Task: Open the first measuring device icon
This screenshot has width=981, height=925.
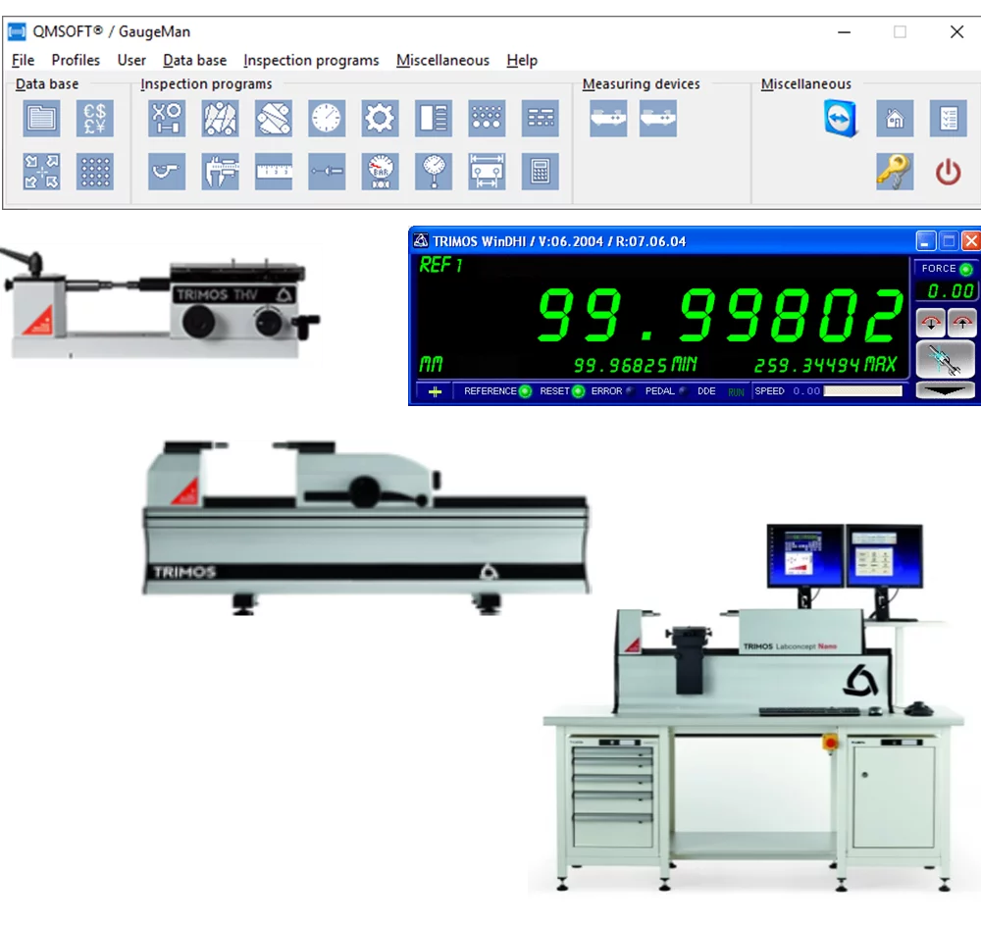Action: 608,119
